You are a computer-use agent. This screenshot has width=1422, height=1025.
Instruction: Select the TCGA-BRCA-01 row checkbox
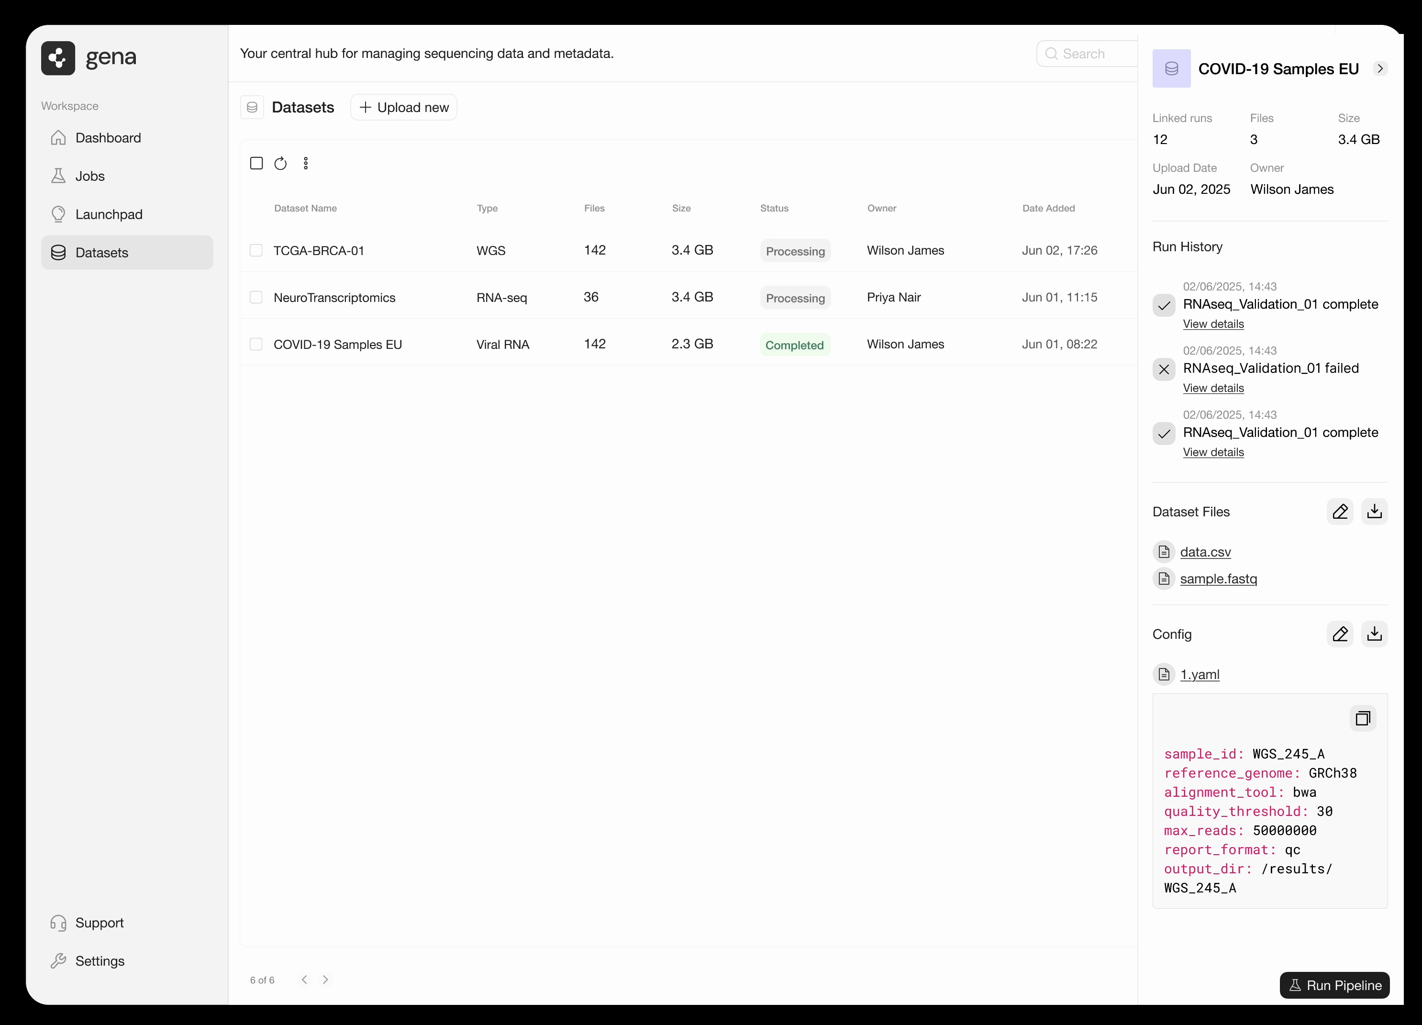tap(256, 250)
